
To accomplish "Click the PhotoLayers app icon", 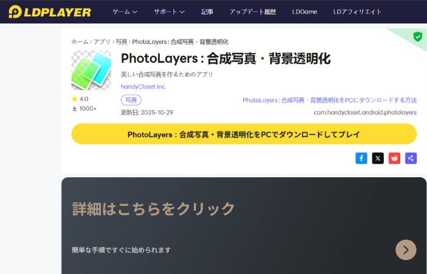I will pyautogui.click(x=91, y=71).
